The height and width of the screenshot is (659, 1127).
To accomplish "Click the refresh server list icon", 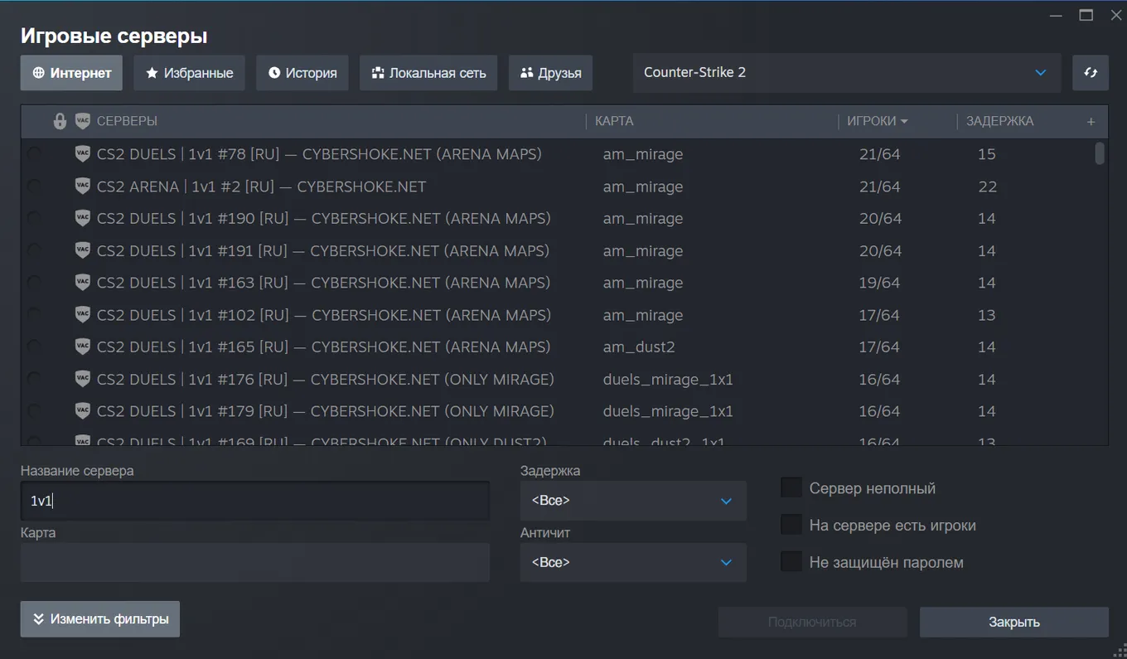I will (x=1091, y=73).
